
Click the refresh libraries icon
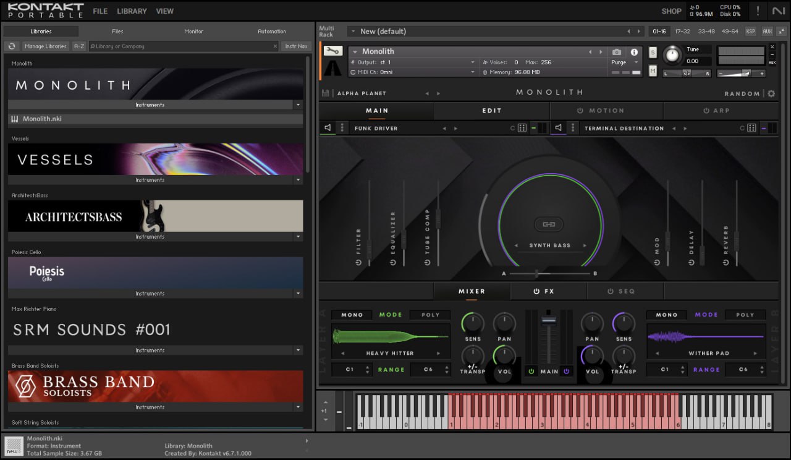click(11, 46)
